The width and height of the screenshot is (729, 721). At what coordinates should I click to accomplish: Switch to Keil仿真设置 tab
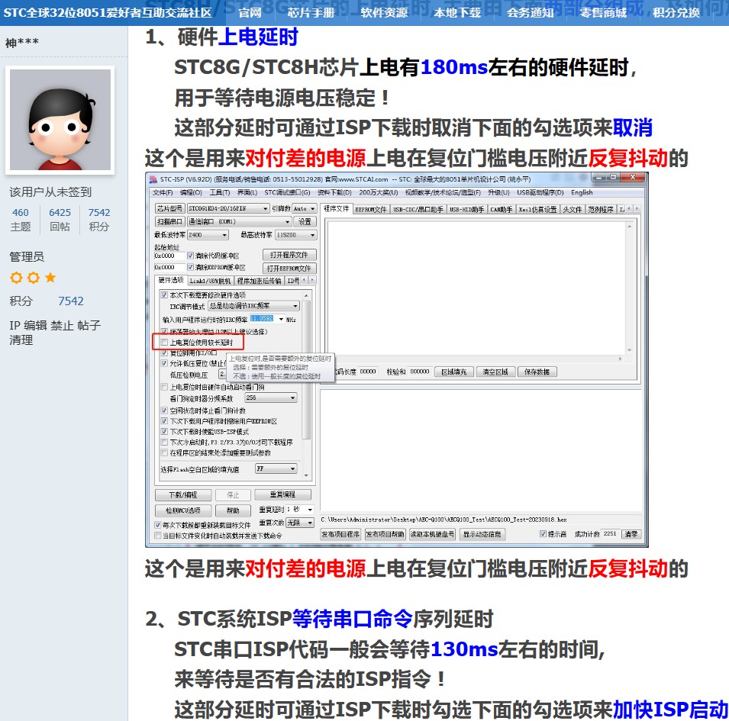coord(537,210)
